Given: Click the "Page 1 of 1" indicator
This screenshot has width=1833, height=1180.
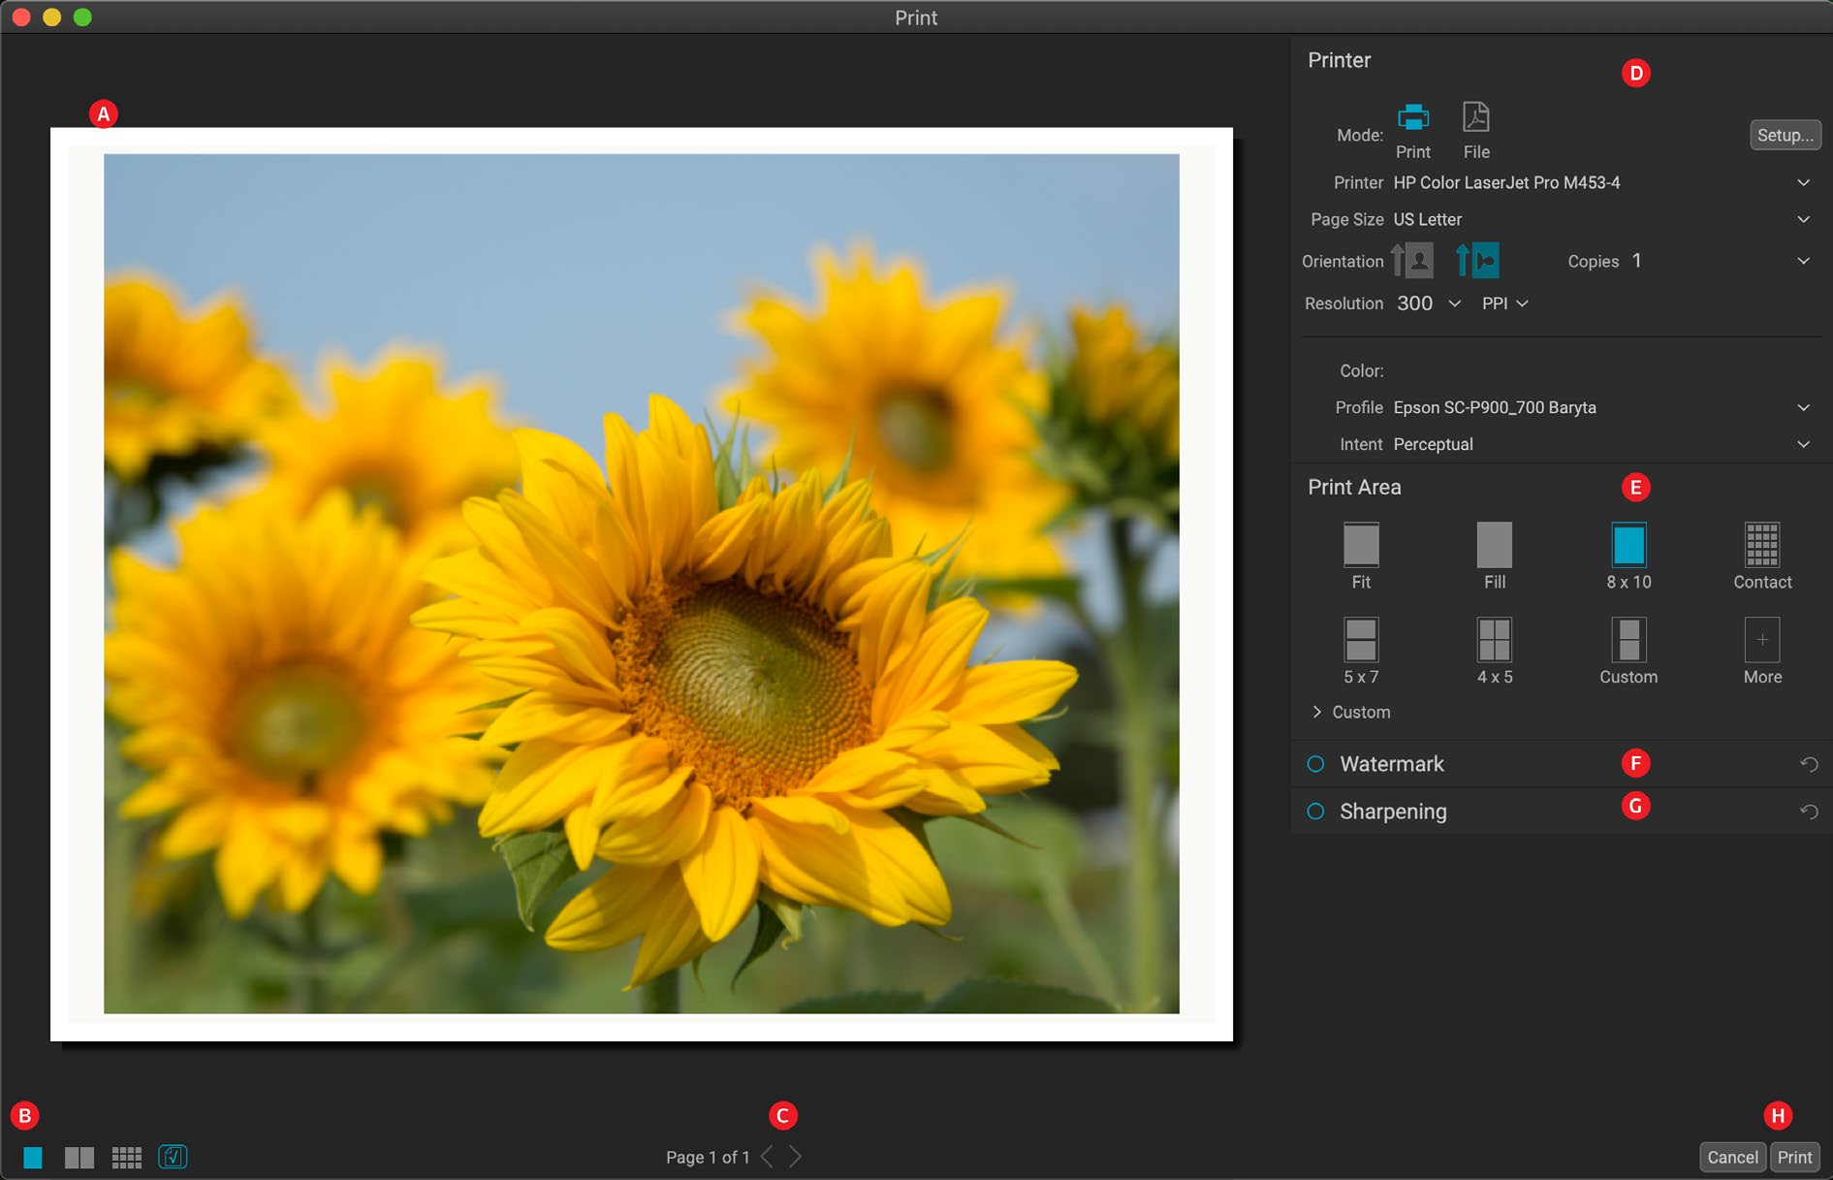Looking at the screenshot, I should pos(708,1157).
